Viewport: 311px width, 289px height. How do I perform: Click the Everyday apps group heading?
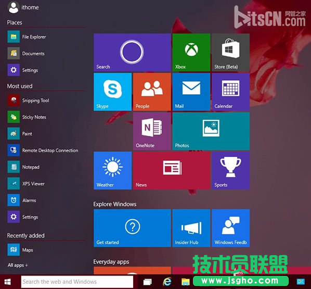pos(111,262)
